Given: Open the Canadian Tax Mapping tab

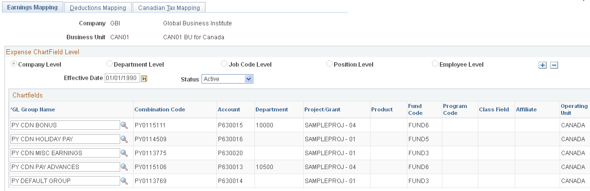Looking at the screenshot, I should (169, 7).
